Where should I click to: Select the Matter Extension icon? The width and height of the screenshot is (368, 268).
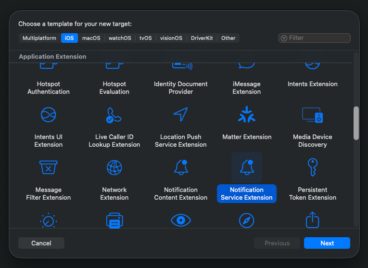pos(247,115)
